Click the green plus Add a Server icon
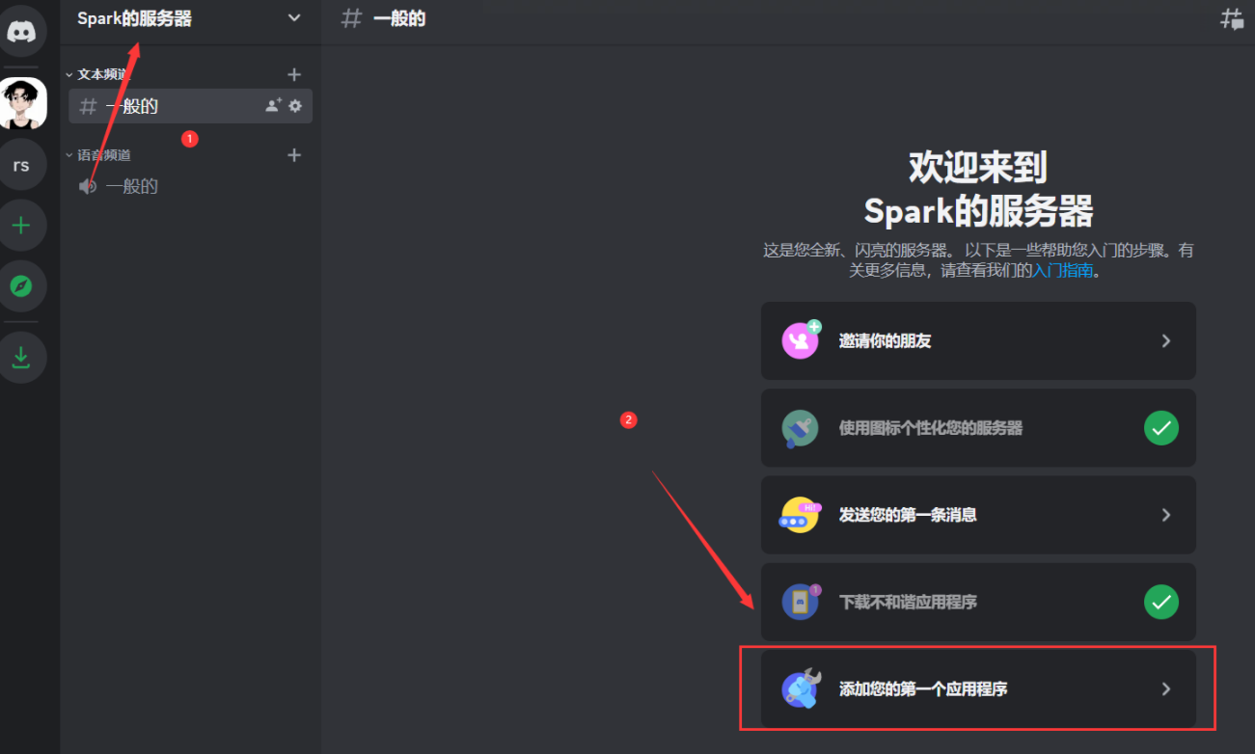Image resolution: width=1255 pixels, height=754 pixels. click(x=21, y=226)
